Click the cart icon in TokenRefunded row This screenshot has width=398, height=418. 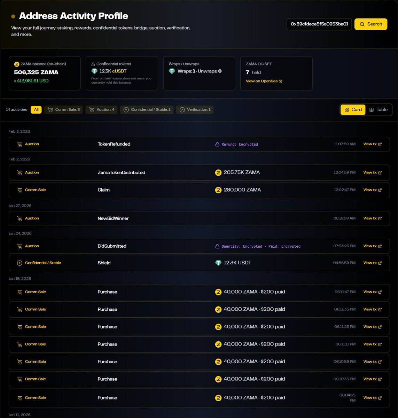(x=20, y=144)
